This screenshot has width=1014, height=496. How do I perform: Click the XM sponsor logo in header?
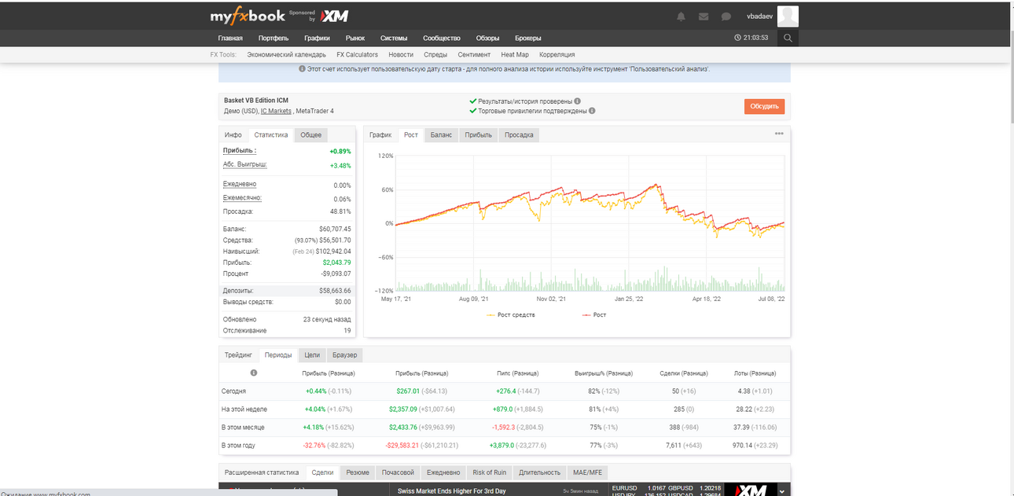336,16
